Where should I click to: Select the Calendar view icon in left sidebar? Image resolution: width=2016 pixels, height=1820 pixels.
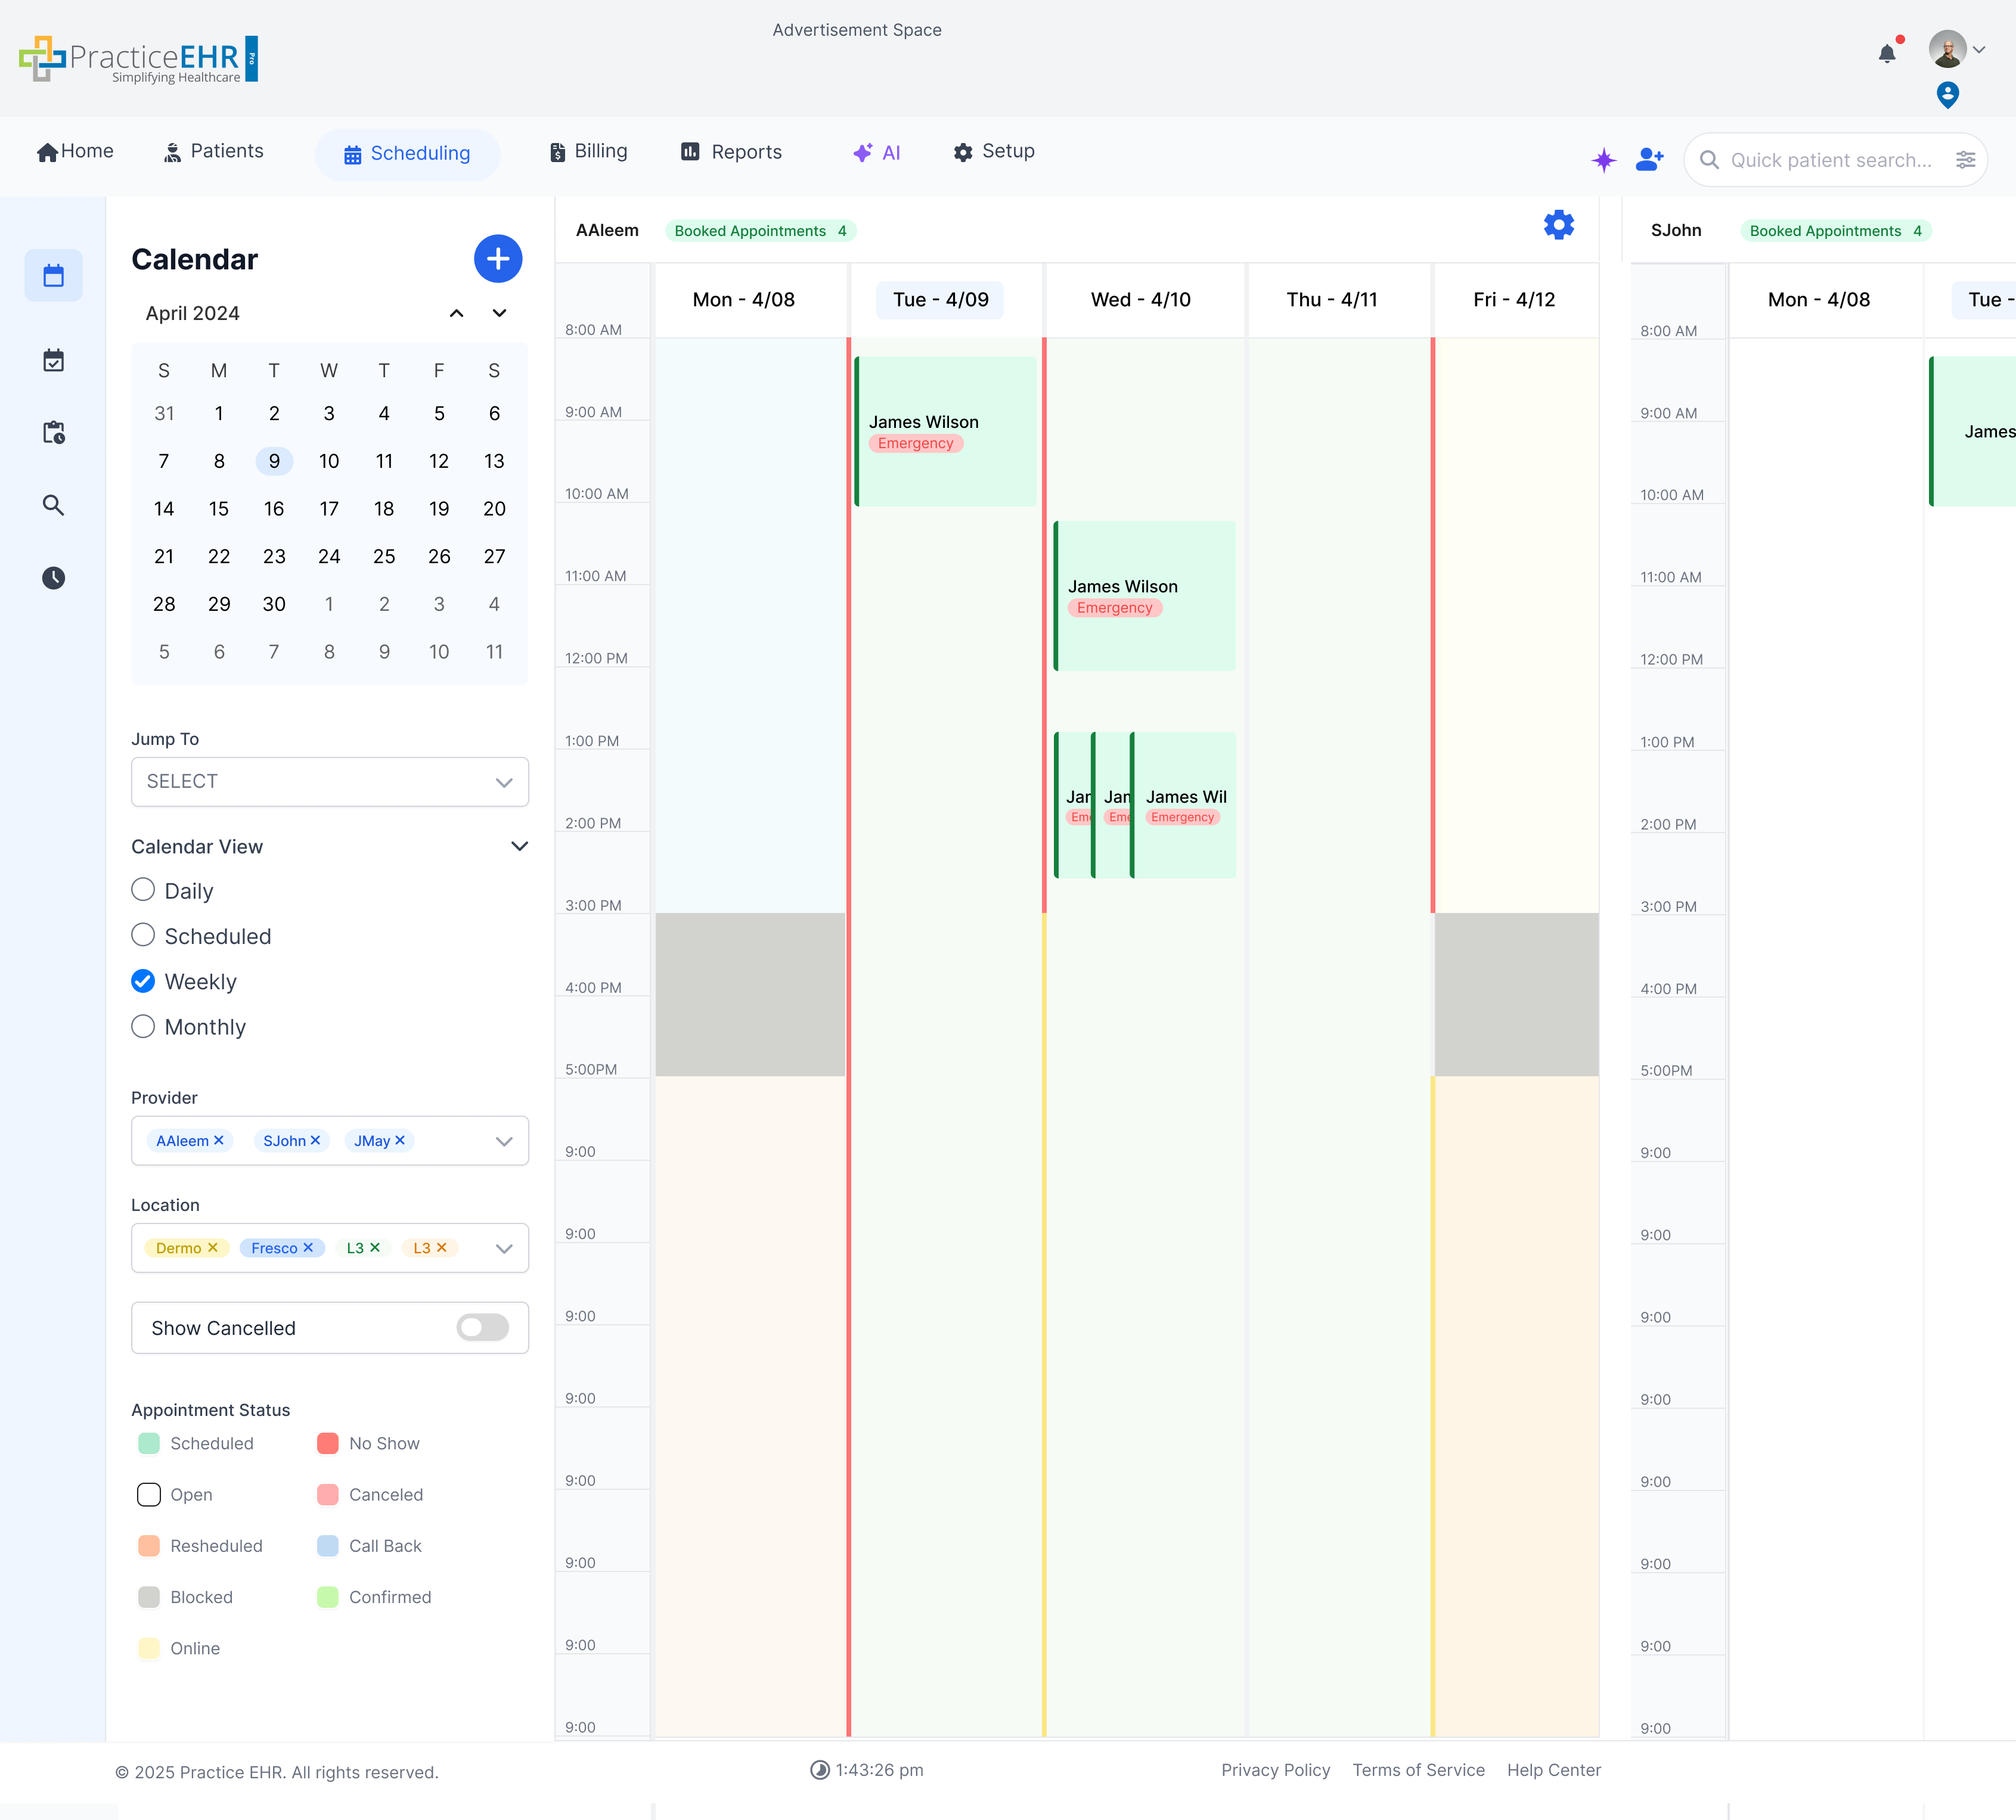click(x=53, y=275)
